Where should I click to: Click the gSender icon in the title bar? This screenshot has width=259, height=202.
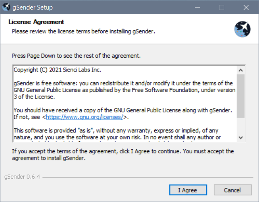[x=6, y=7]
